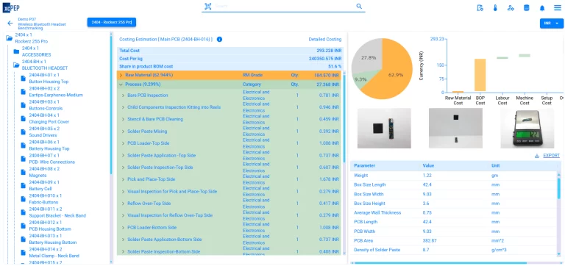
Task: Open PCB Housing Bottom tree item
Action: pyautogui.click(x=50, y=226)
